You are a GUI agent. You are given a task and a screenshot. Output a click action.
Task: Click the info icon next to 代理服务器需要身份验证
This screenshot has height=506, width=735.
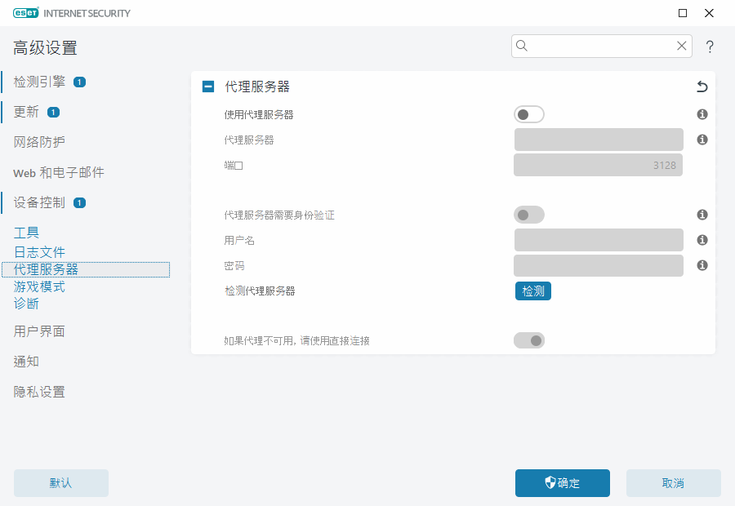pos(702,215)
